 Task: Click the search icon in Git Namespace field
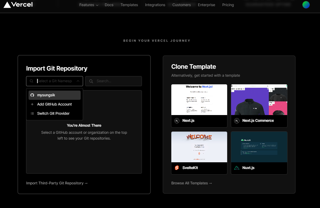32,81
